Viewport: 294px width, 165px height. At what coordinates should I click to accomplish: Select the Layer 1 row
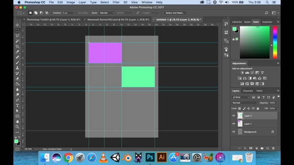(254, 124)
